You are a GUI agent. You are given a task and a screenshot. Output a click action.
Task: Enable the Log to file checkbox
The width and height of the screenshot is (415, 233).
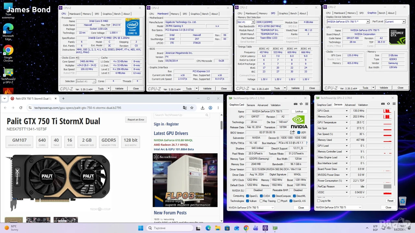click(318, 201)
